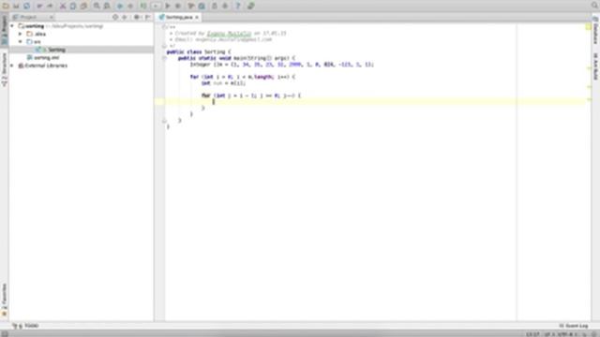600x337 pixels.
Task: Click the 'public class Sorting' line
Action: point(199,51)
